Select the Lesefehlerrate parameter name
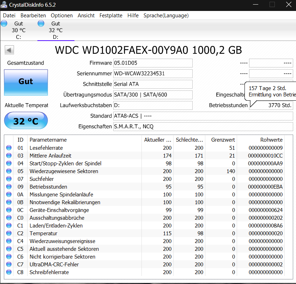This screenshot has width=296, height=284. [x=46, y=148]
